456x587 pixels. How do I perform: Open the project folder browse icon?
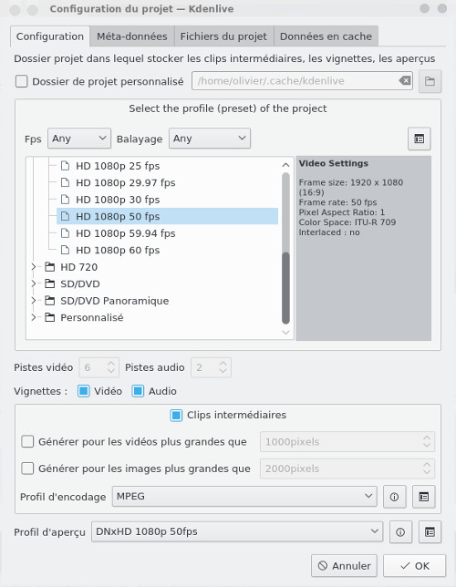tap(430, 81)
